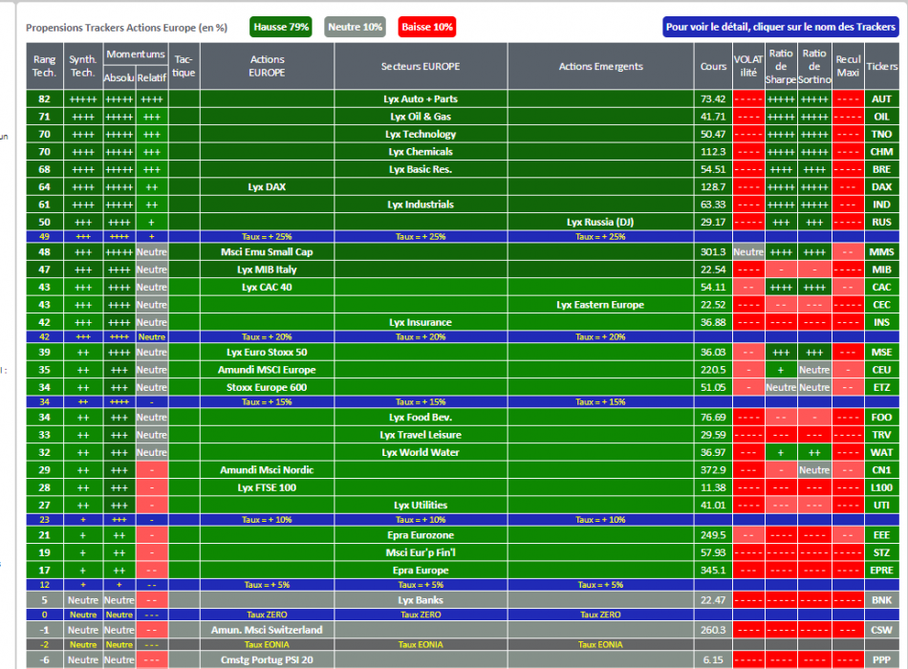Open the Epra Eurozone tracker
Image resolution: width=908 pixels, height=669 pixels.
tap(421, 535)
